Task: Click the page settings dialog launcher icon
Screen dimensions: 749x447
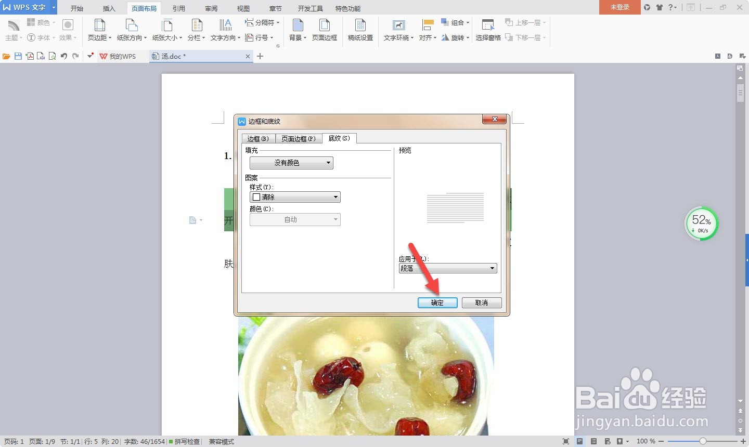Action: [x=278, y=46]
